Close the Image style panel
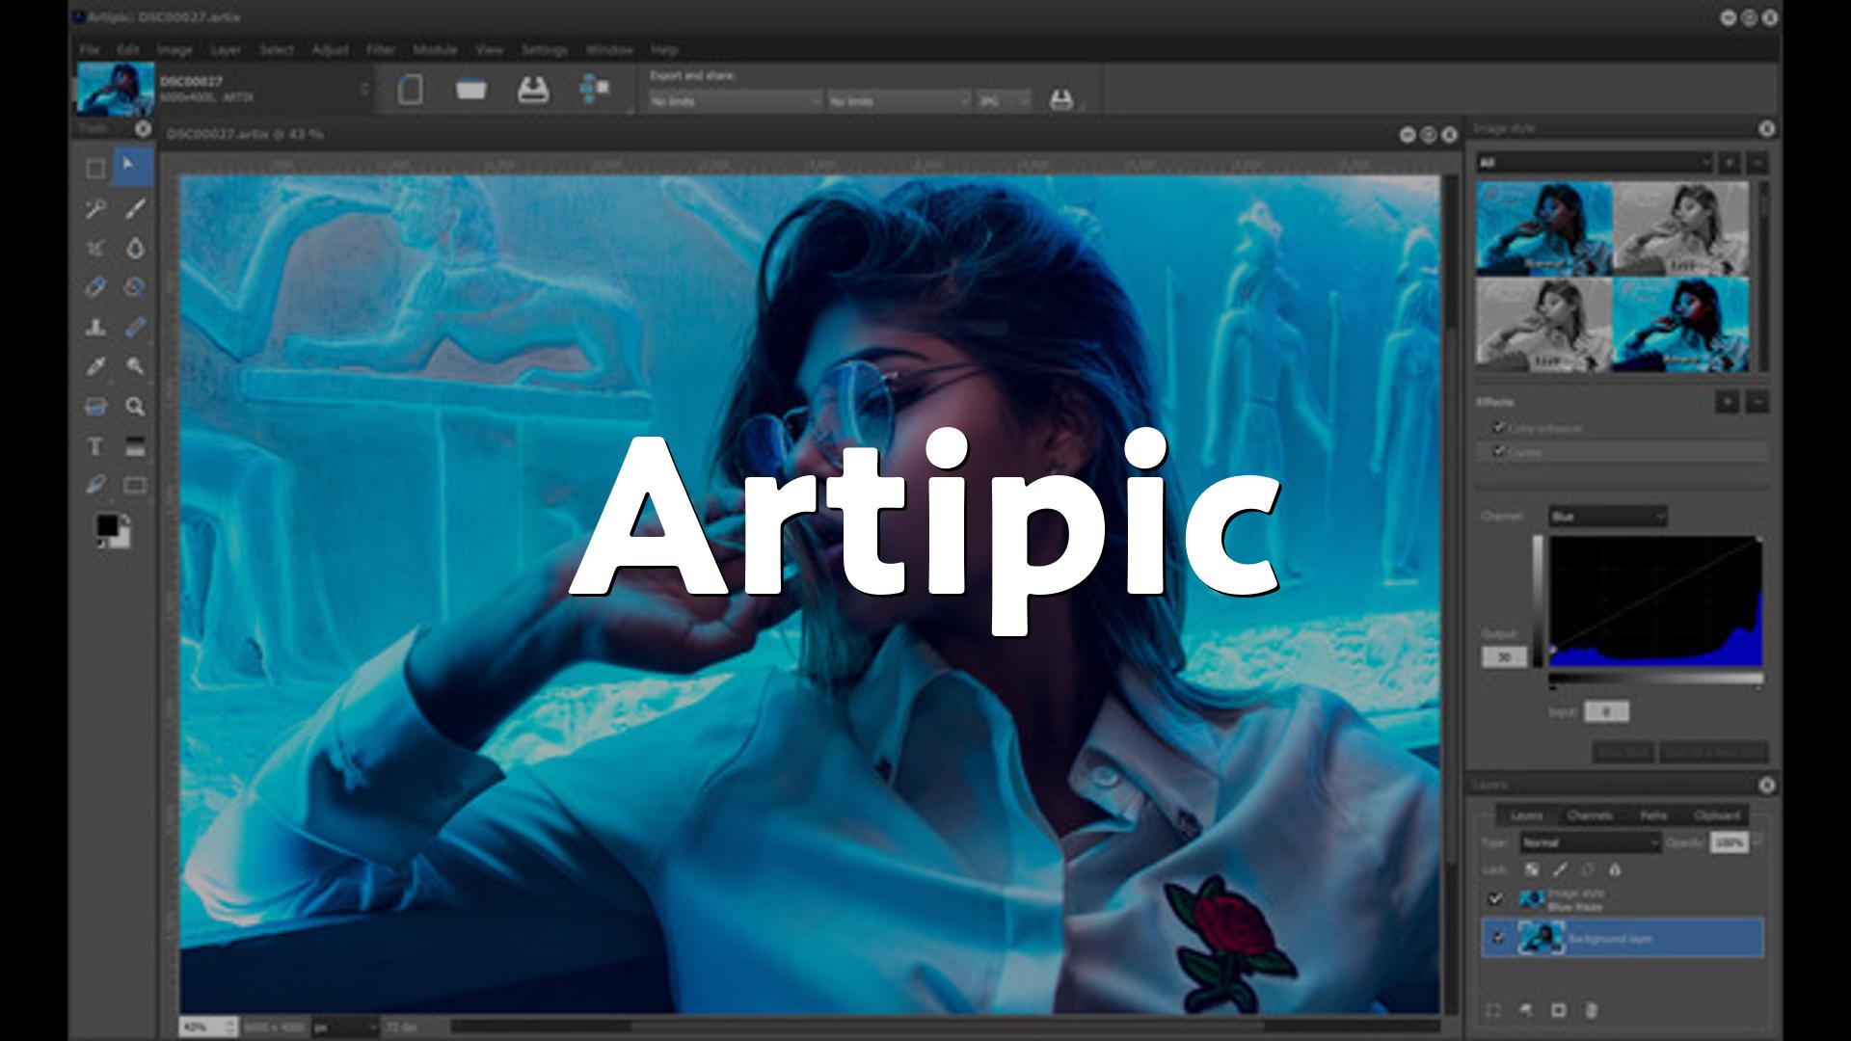Screen dimensions: 1851x1041 1766,128
